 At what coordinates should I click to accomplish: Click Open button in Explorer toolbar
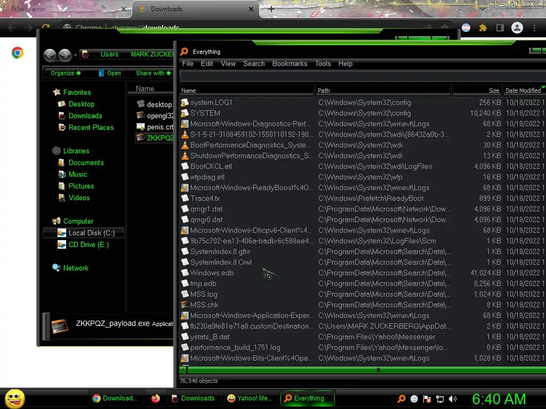110,73
